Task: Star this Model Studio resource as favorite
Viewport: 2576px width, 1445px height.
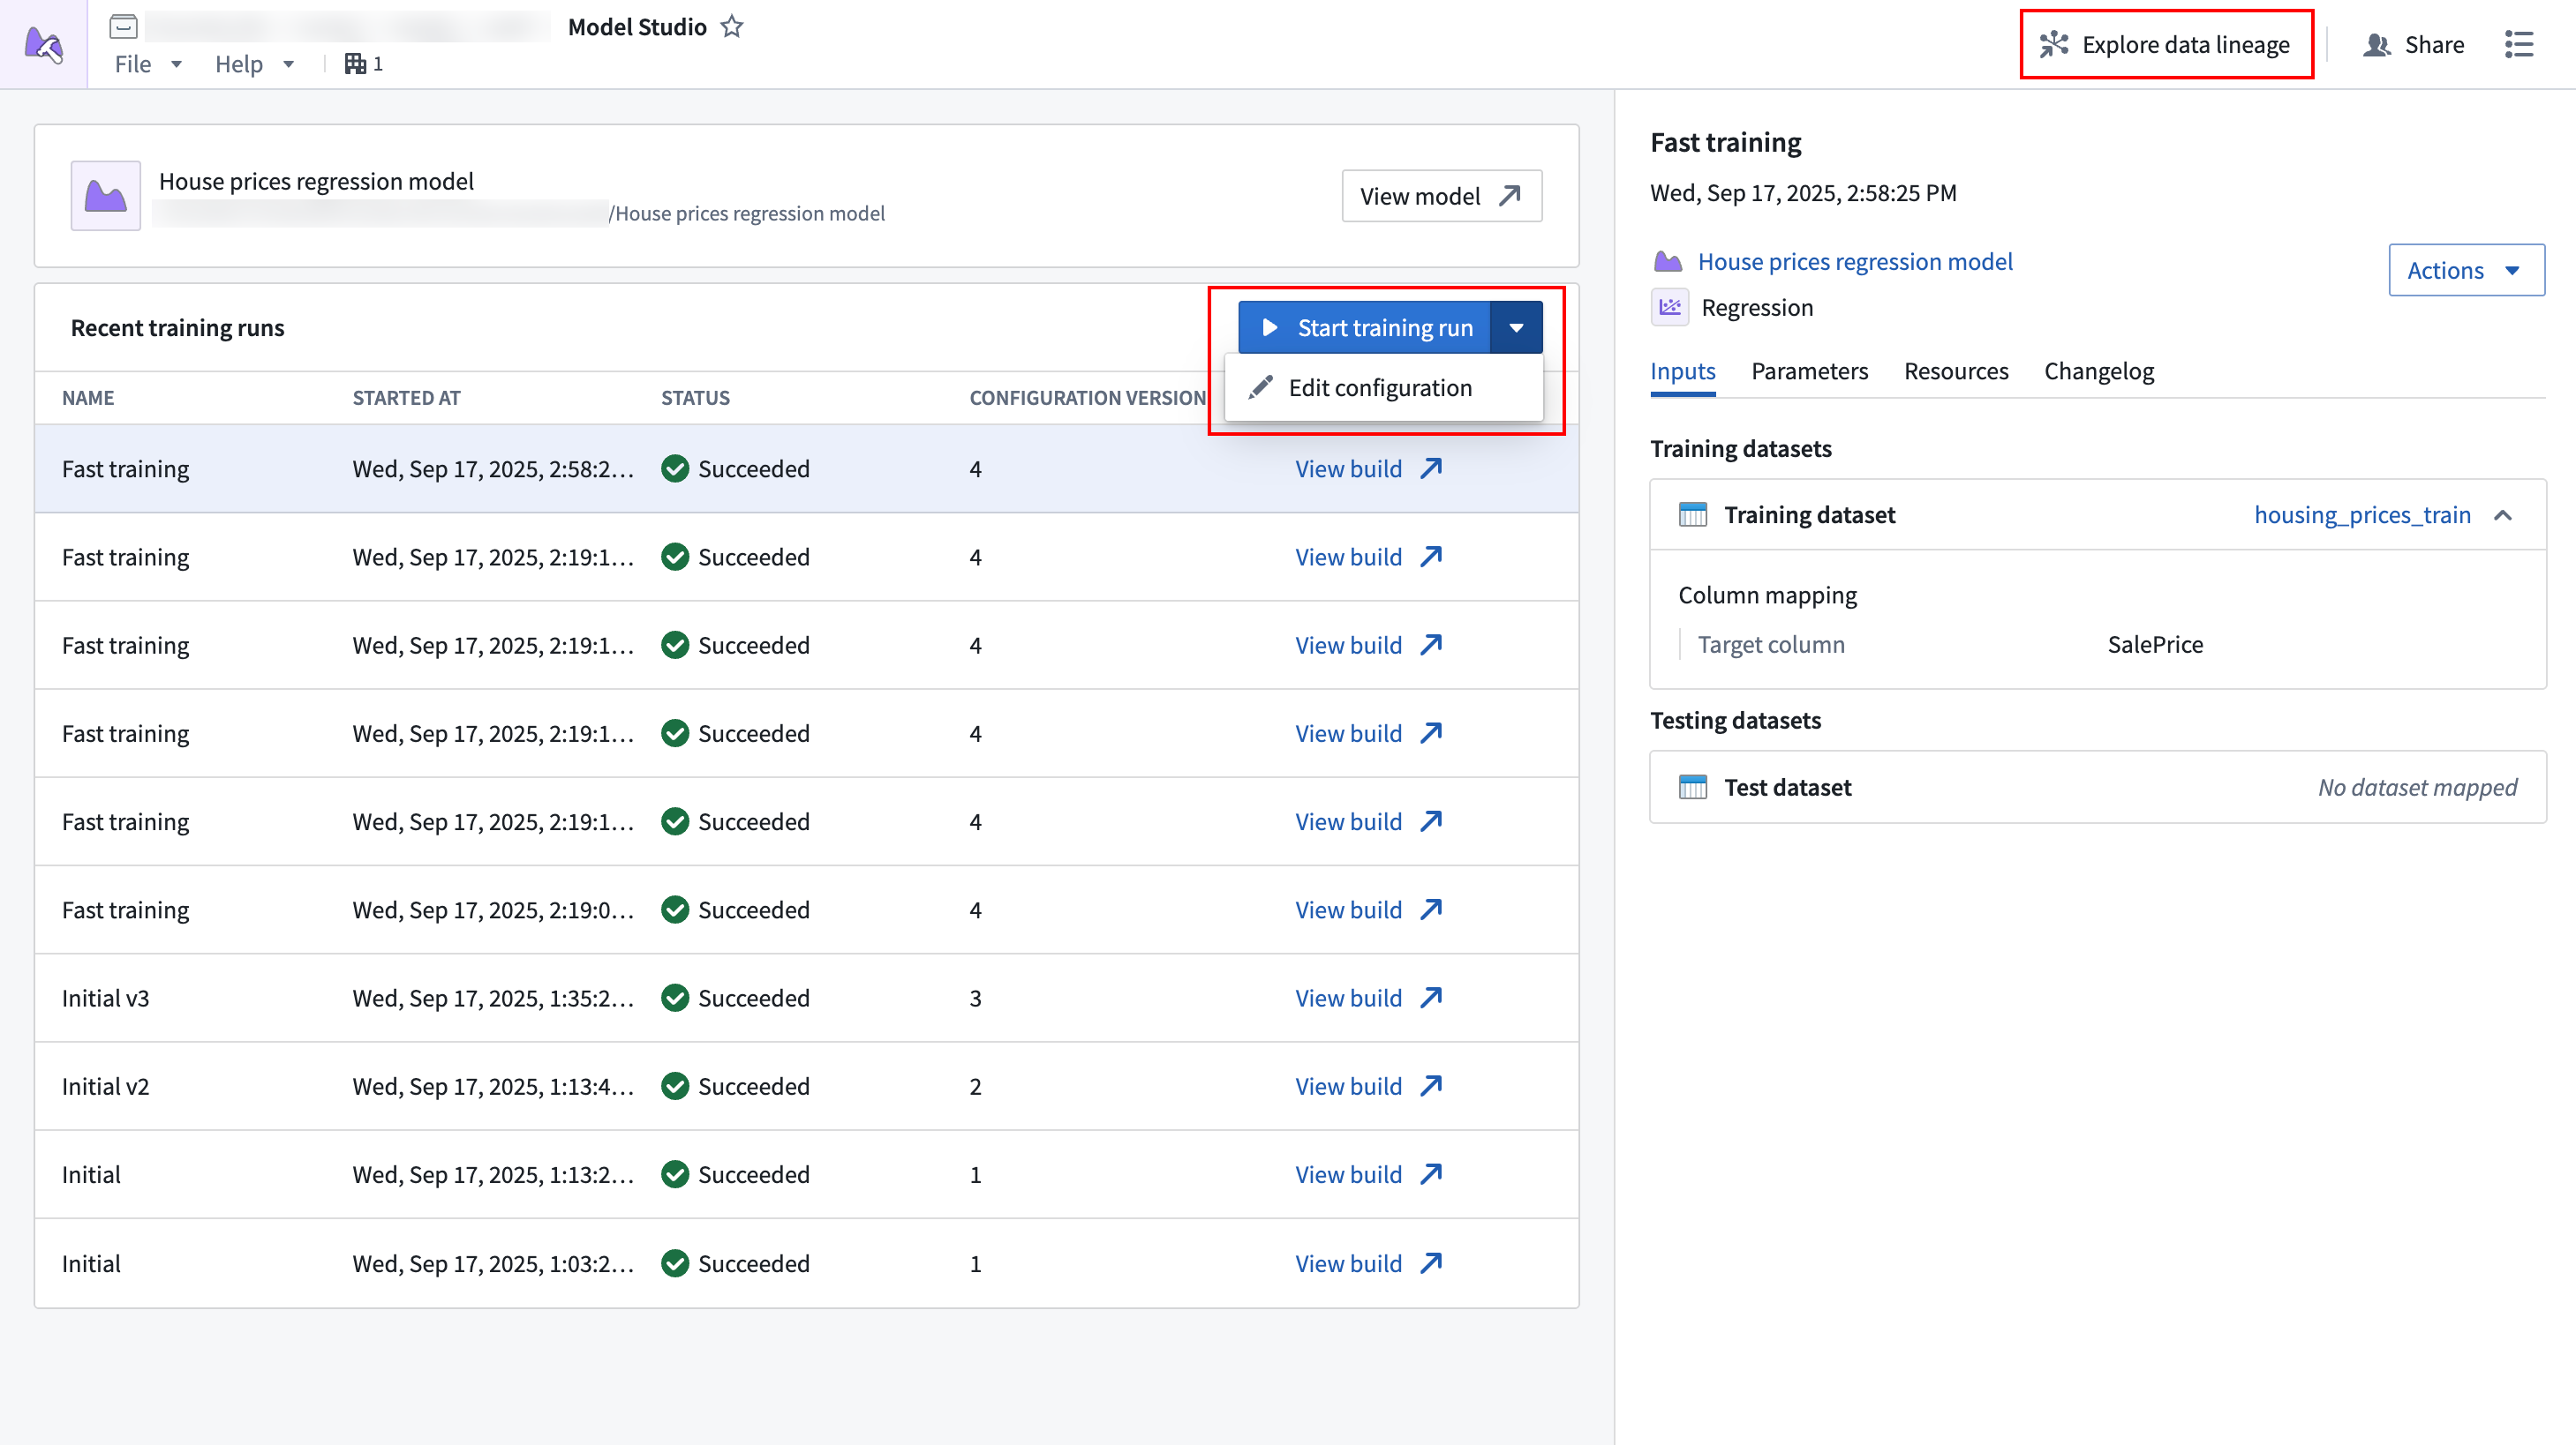Action: pos(732,27)
